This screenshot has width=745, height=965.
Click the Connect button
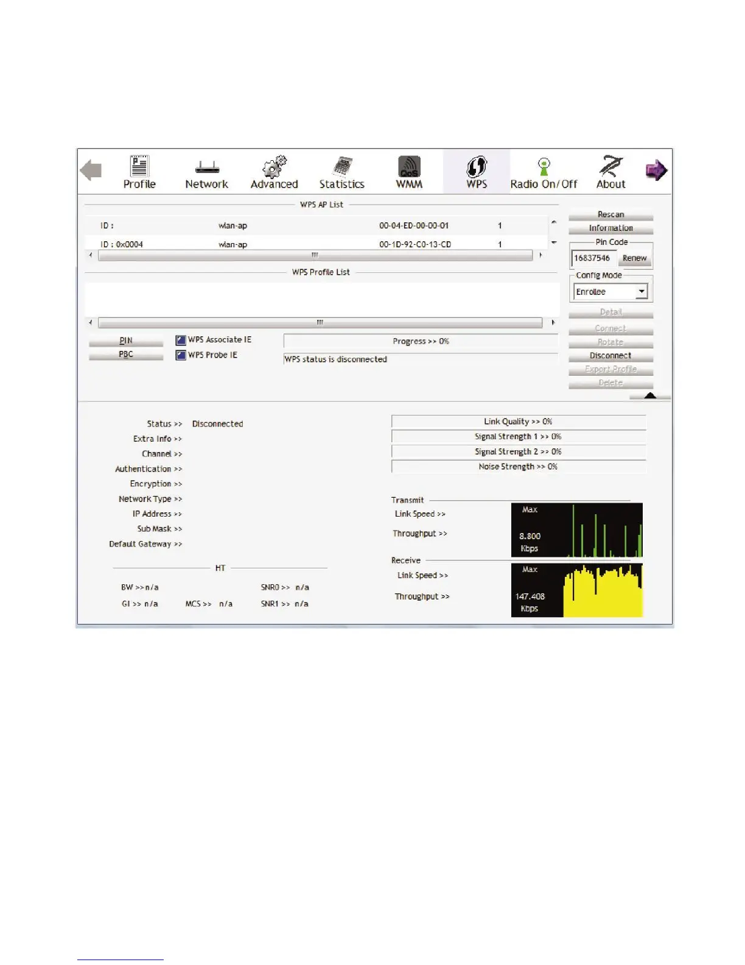pos(610,328)
